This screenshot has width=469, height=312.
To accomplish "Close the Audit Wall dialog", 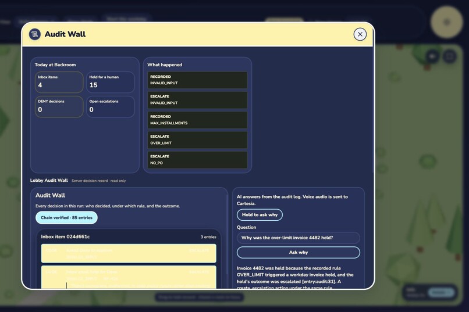I will (x=360, y=34).
